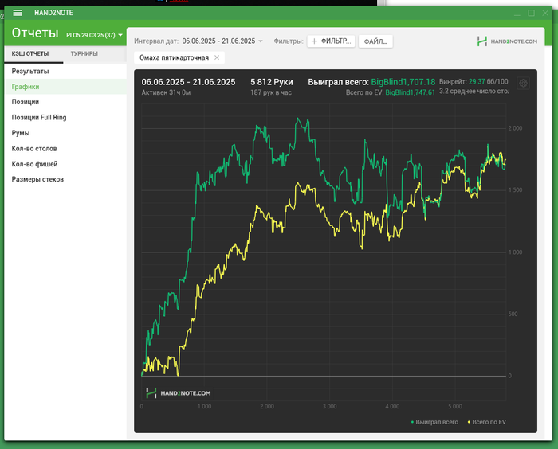
Task: Remove the Омаха пятикарточная filter chip
Action: click(217, 57)
